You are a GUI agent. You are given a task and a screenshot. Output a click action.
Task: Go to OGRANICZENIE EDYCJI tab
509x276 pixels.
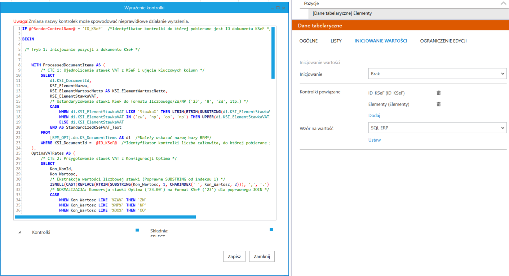[443, 41]
